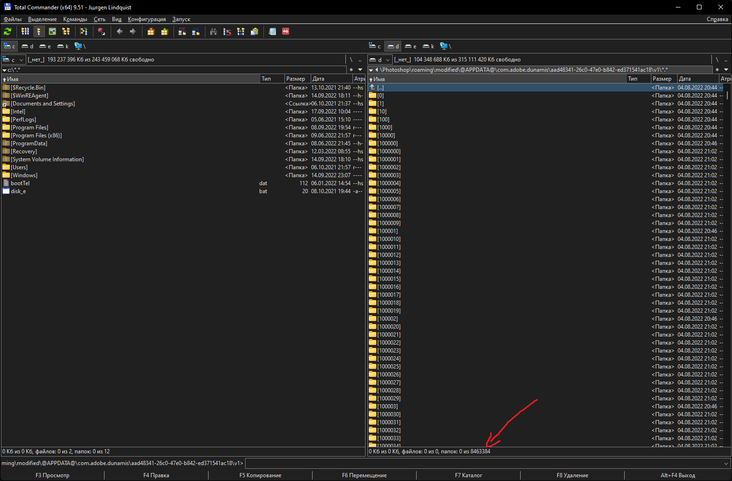
Task: Click the F6 Перемещение button
Action: (364, 475)
